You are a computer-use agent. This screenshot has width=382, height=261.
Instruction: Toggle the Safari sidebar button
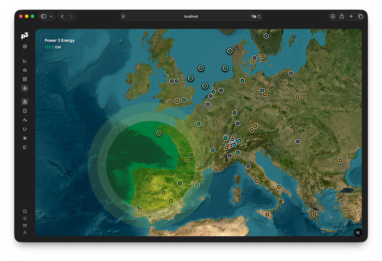(44, 16)
